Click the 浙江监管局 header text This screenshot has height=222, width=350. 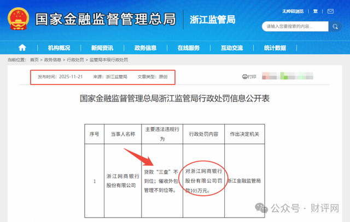click(x=213, y=20)
